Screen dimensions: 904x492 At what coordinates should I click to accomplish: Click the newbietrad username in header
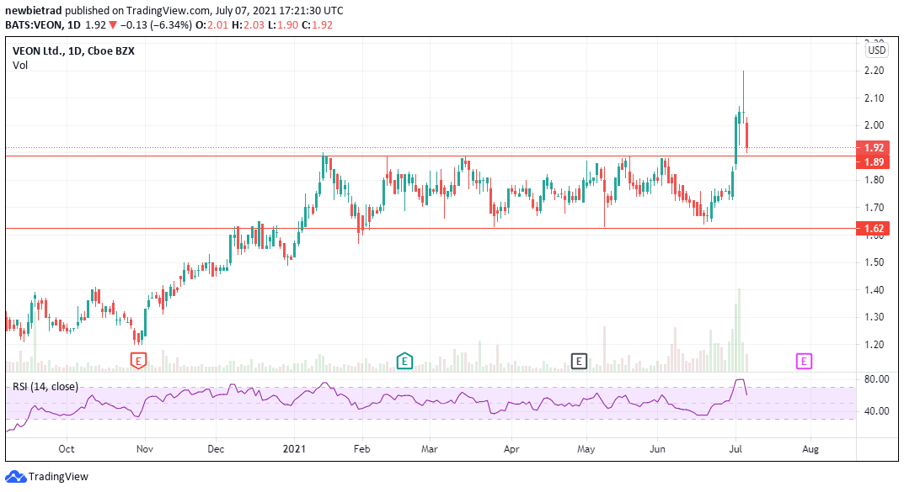click(x=34, y=10)
